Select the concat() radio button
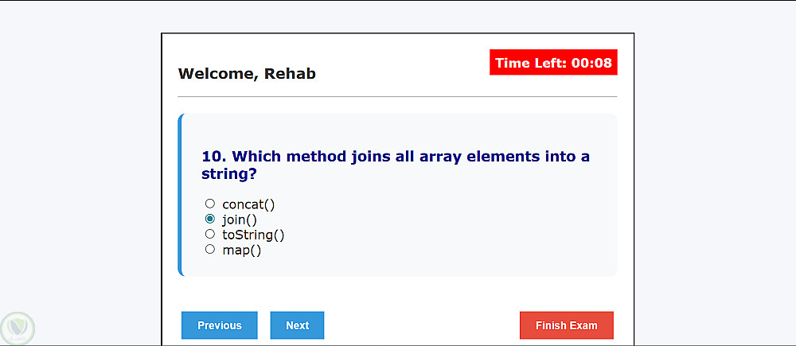Screen dimensions: 796x346 (x=210, y=204)
